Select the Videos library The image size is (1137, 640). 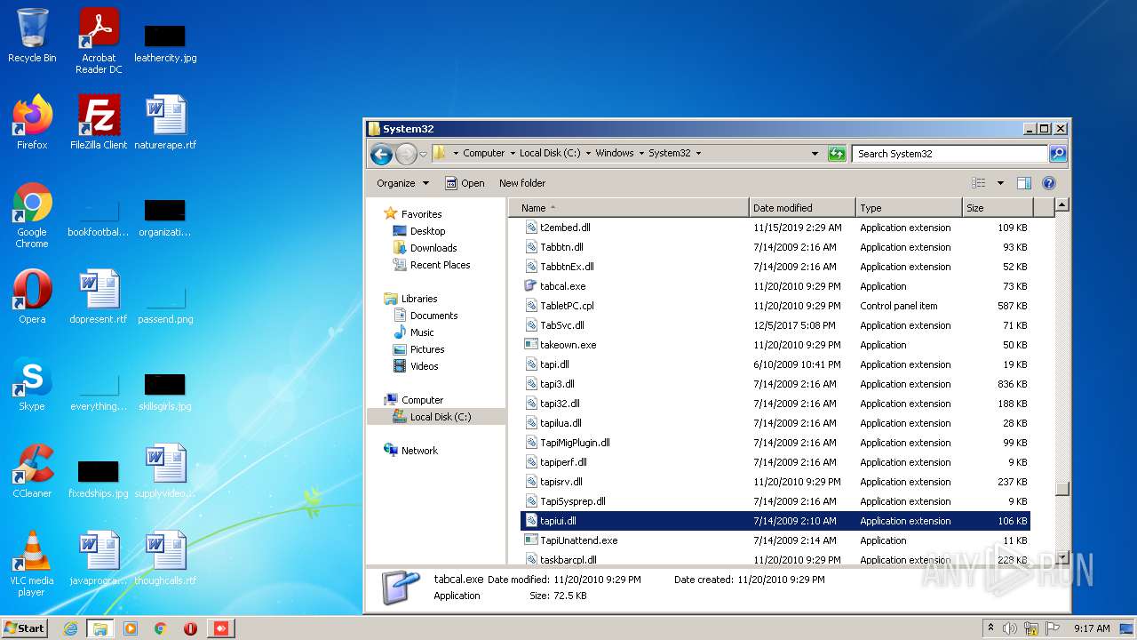tap(424, 366)
